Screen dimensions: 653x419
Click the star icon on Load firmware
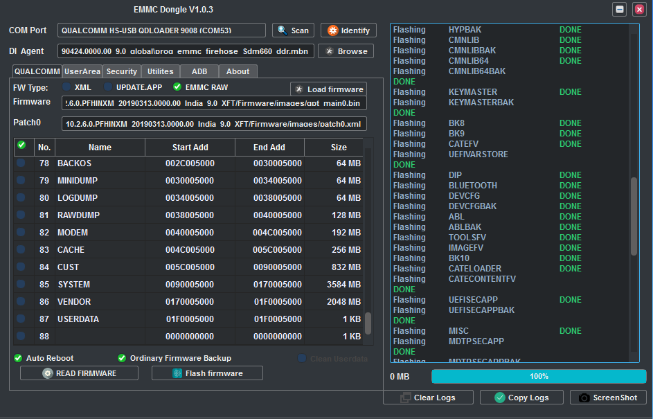point(299,89)
